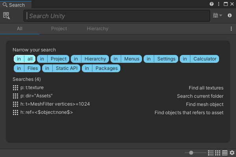The height and width of the screenshot is (157, 236).
Task: Click into the Search Unity field
Action: pyautogui.click(x=117, y=16)
